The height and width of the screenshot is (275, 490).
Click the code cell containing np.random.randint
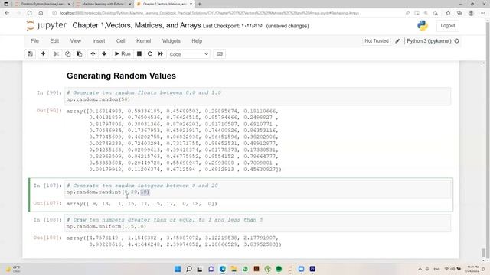(x=257, y=189)
